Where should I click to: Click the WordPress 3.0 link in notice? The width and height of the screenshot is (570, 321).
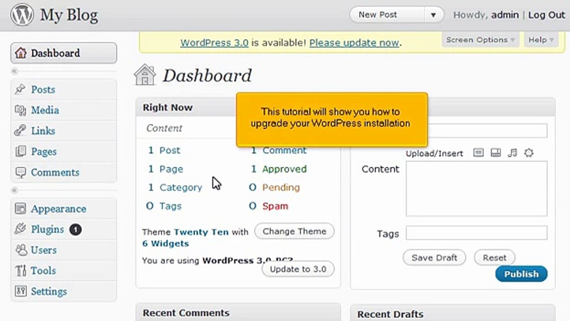tap(214, 43)
